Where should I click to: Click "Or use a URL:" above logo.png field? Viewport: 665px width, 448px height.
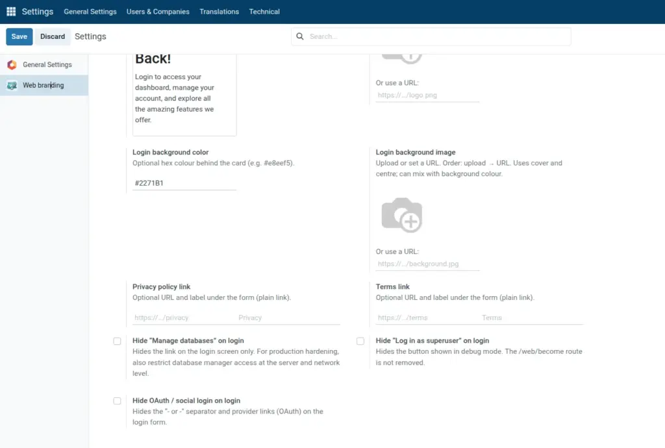[x=397, y=82]
